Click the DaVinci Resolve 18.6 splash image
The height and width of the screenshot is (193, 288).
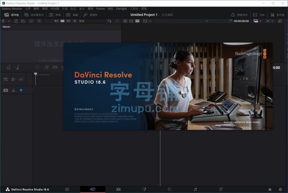click(x=168, y=87)
